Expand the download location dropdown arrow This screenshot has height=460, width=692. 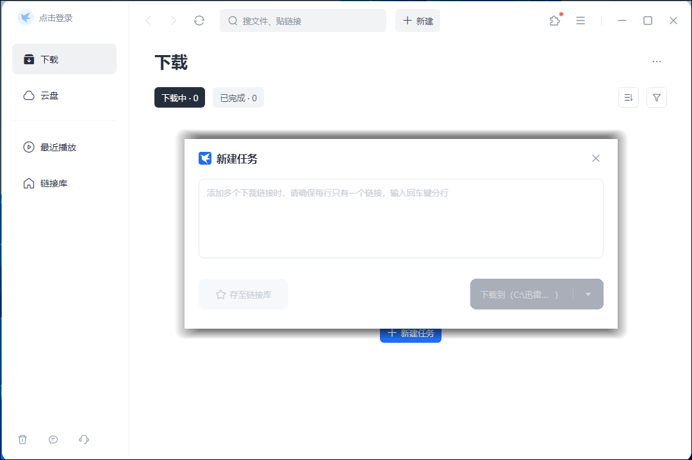(x=588, y=294)
